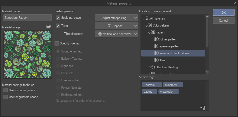Click the All materials grid icon
This screenshot has width=238, height=117.
(x=147, y=18)
